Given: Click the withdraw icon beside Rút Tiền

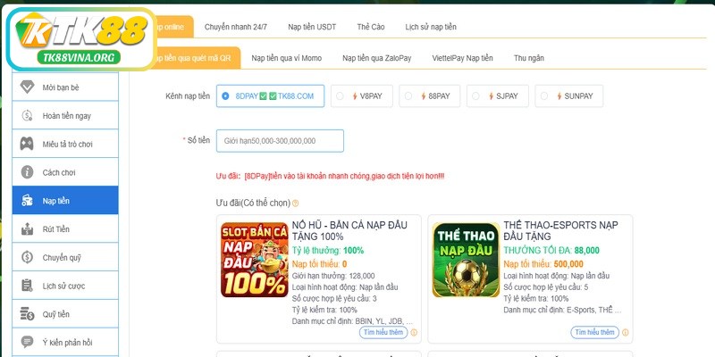Looking at the screenshot, I should (x=28, y=229).
